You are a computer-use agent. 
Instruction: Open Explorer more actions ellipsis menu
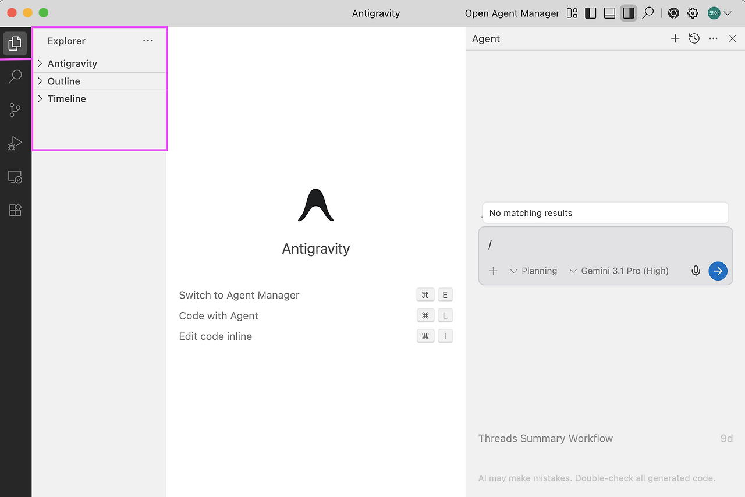(148, 41)
